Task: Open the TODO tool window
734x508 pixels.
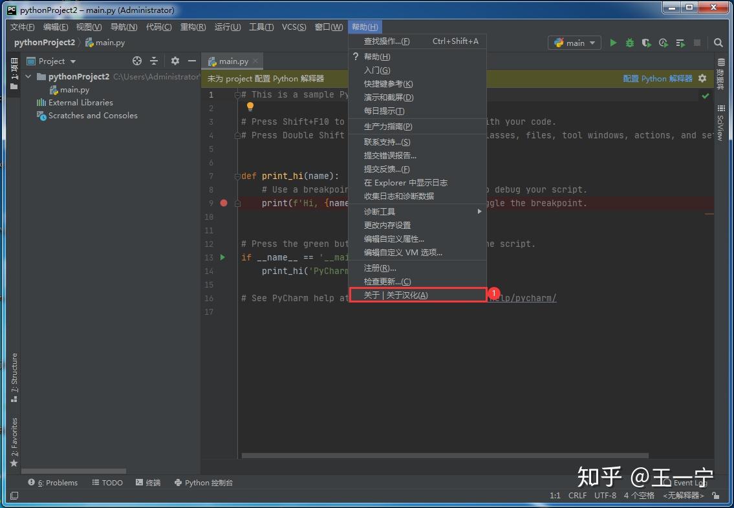Action: pos(107,483)
